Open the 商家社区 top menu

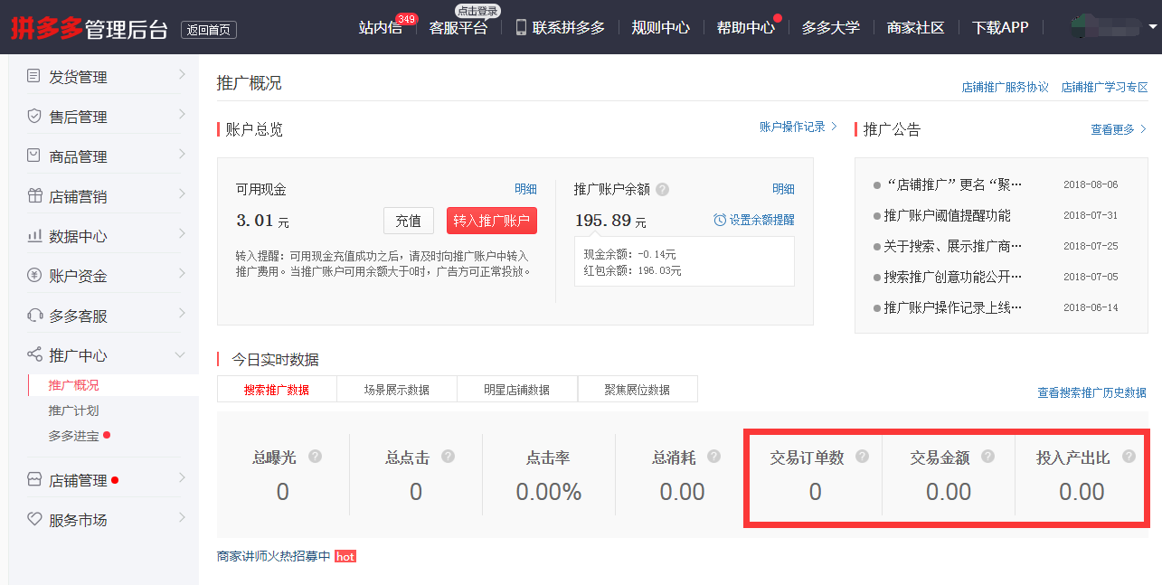point(916,27)
